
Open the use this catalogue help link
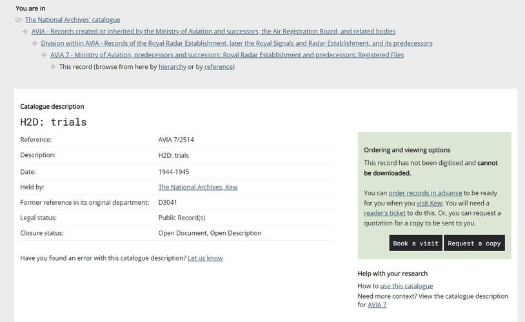point(406,286)
